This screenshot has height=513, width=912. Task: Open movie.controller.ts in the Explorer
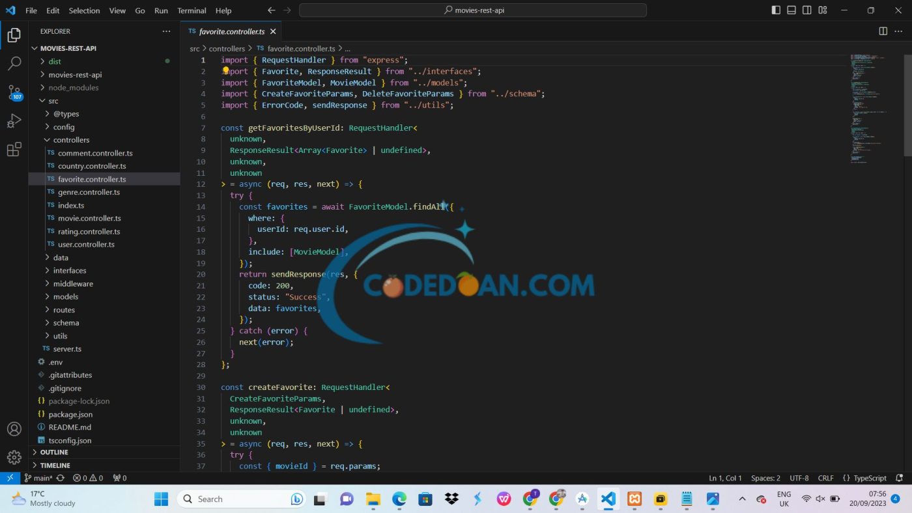[x=104, y=218]
